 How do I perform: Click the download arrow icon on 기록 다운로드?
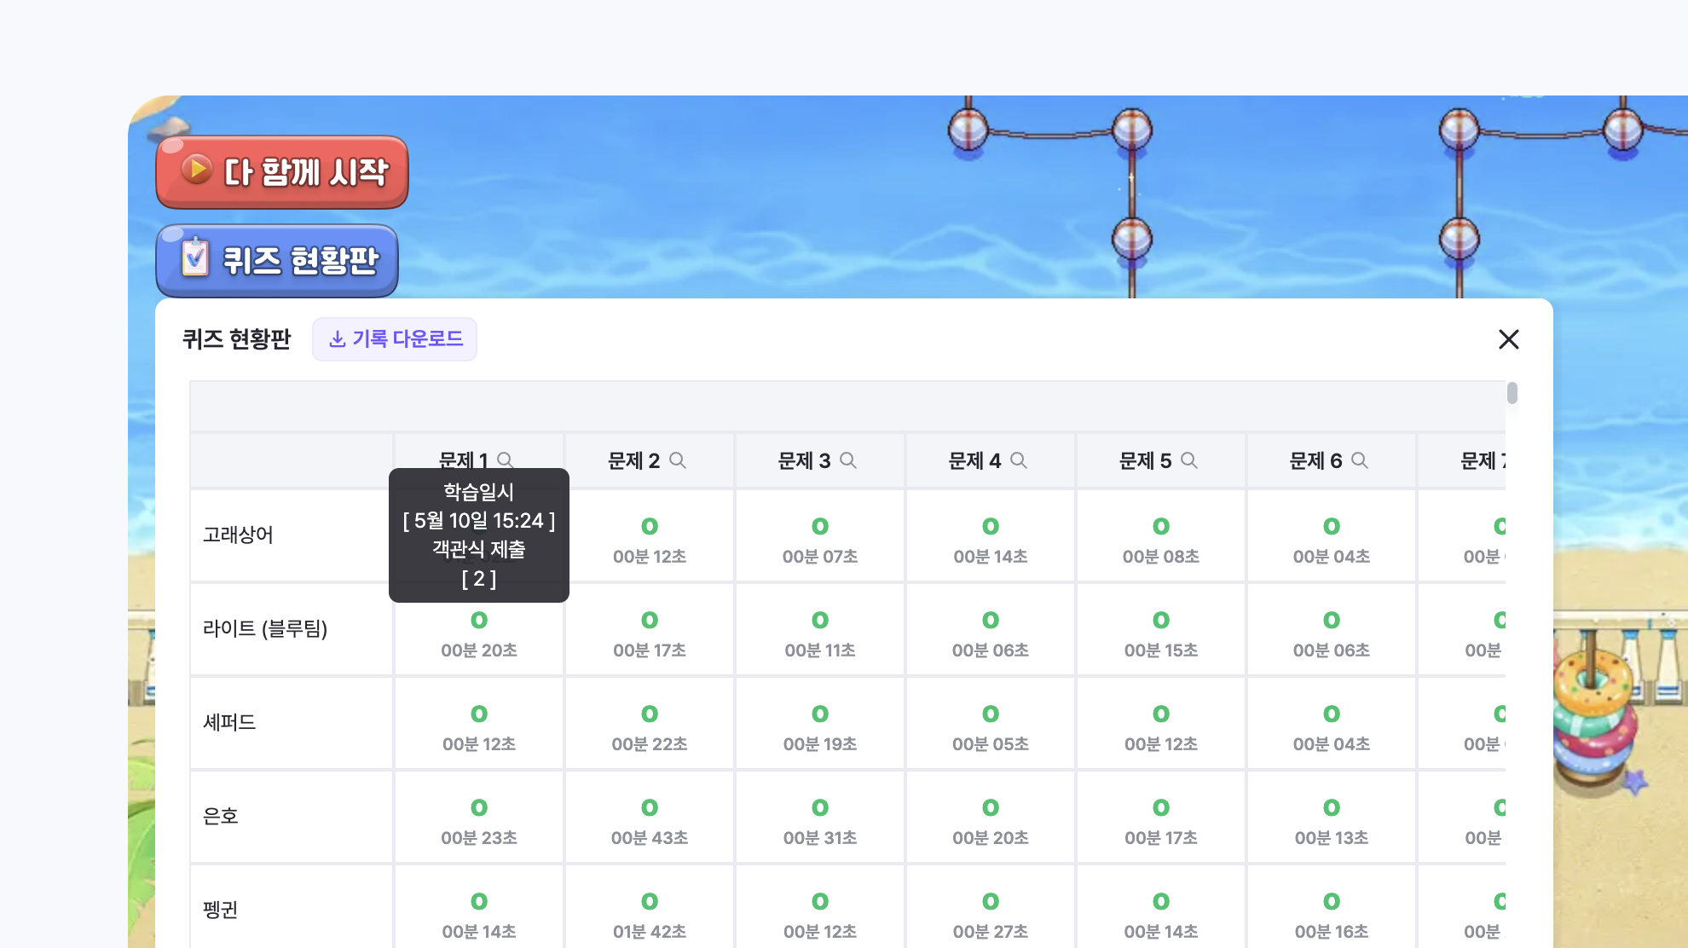(x=337, y=339)
